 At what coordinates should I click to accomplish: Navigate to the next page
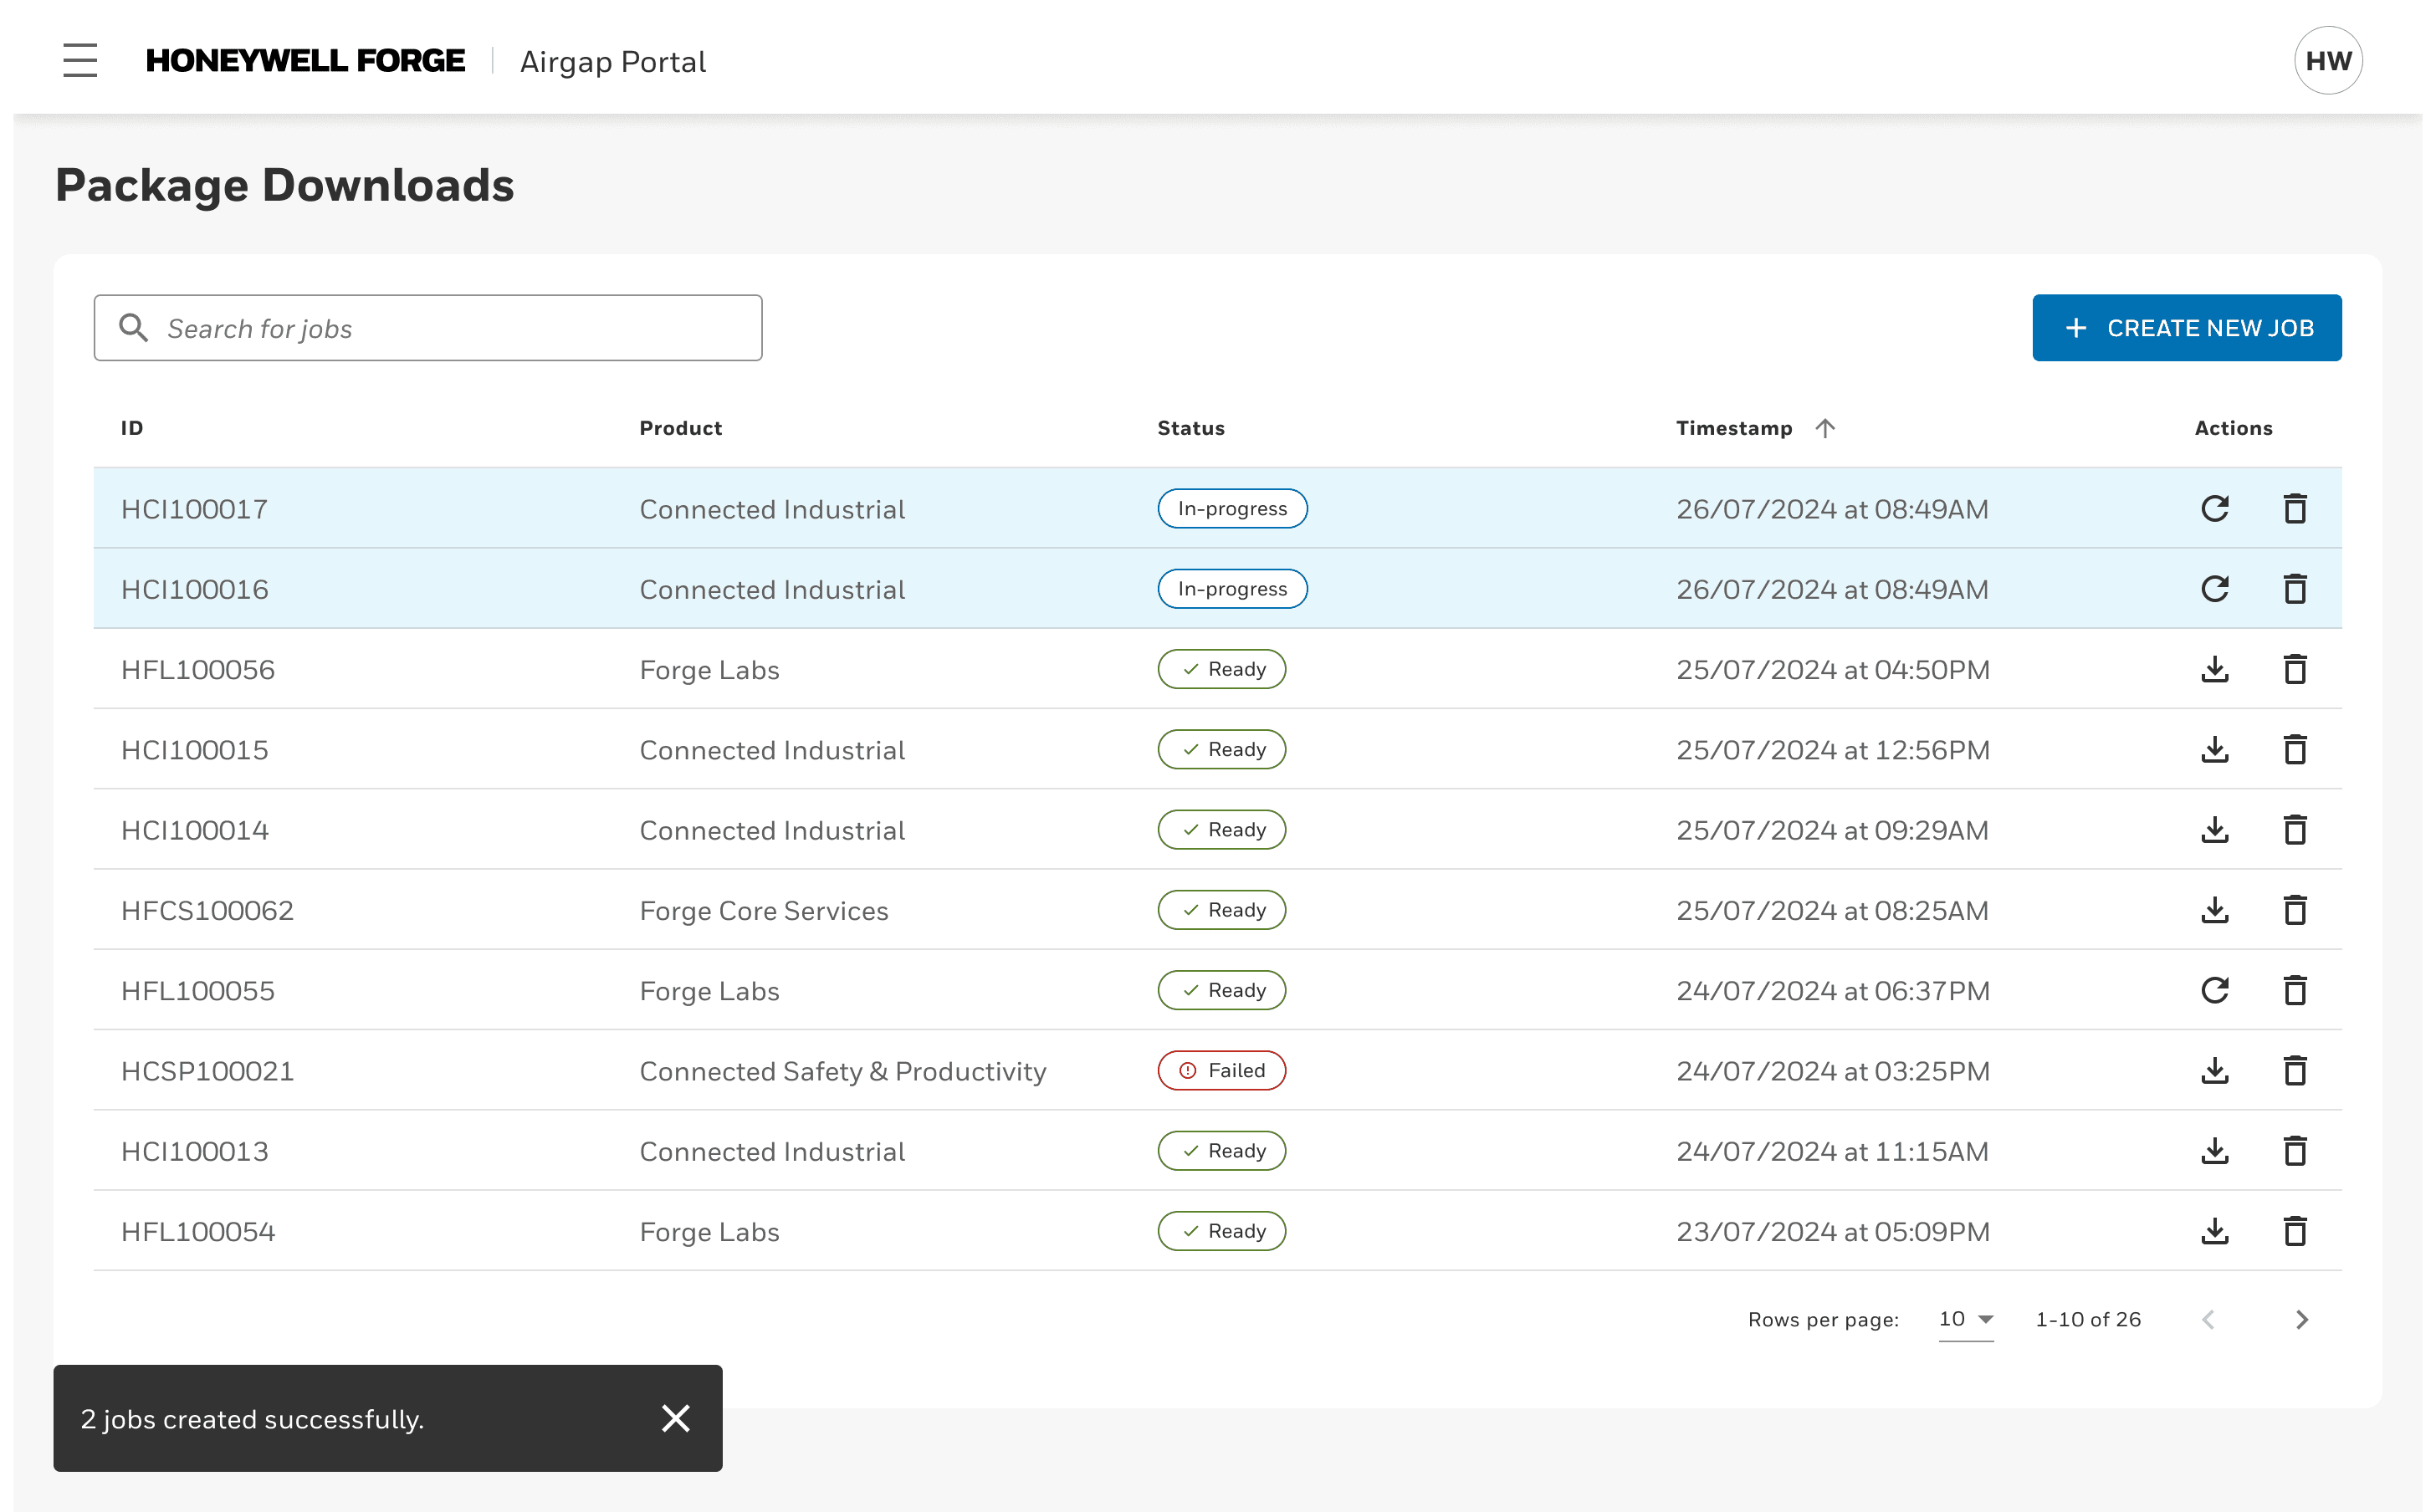pos(2302,1319)
